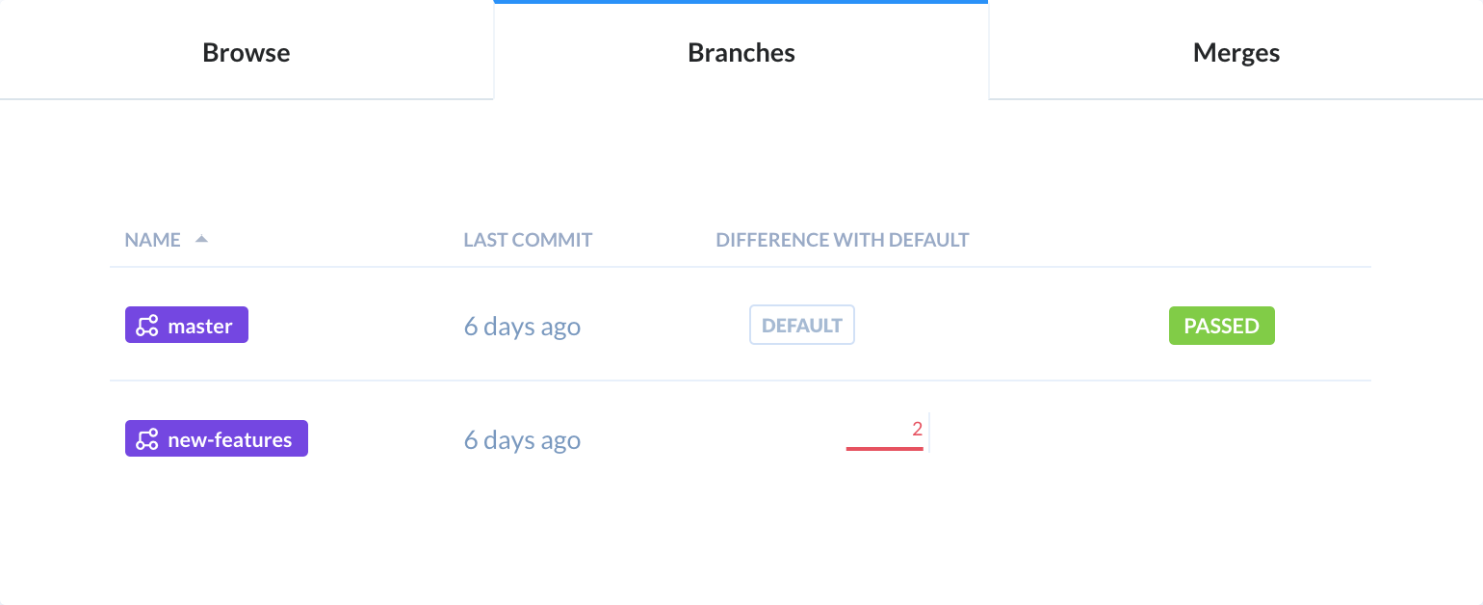This screenshot has width=1483, height=605.
Task: Switch to the Browse tab
Action: 247,51
